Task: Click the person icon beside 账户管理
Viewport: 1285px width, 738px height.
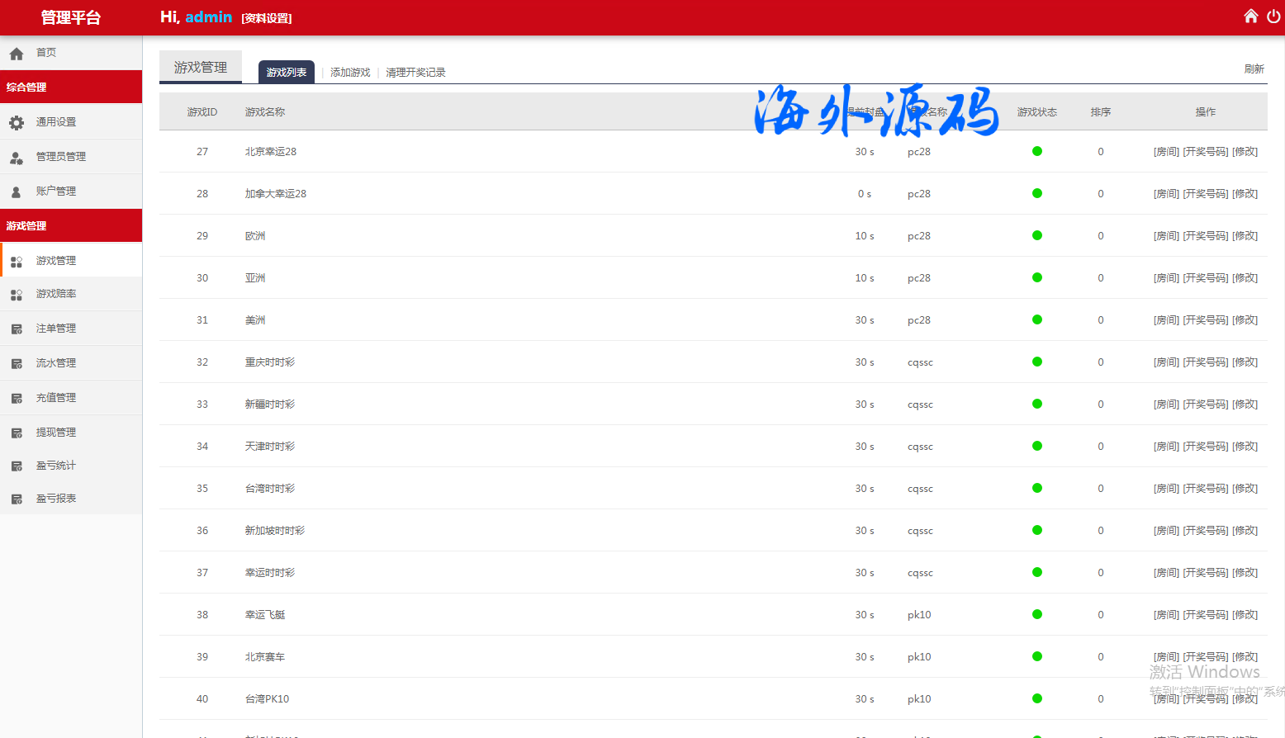Action: pyautogui.click(x=17, y=192)
